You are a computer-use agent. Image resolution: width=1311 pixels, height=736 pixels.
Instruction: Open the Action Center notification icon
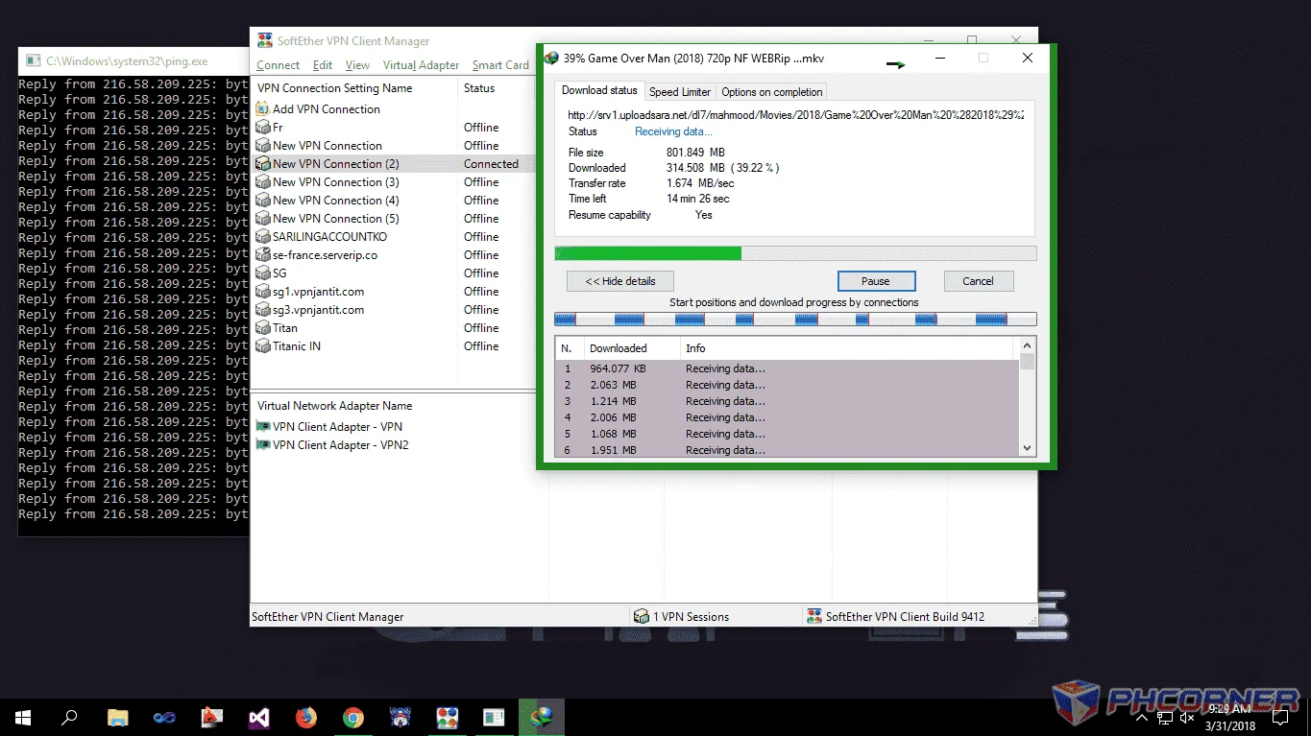1281,717
